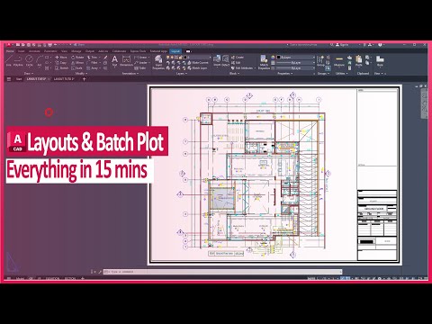The width and height of the screenshot is (432, 324).
Task: Click the Text tool in Annotation panel
Action: (114, 60)
